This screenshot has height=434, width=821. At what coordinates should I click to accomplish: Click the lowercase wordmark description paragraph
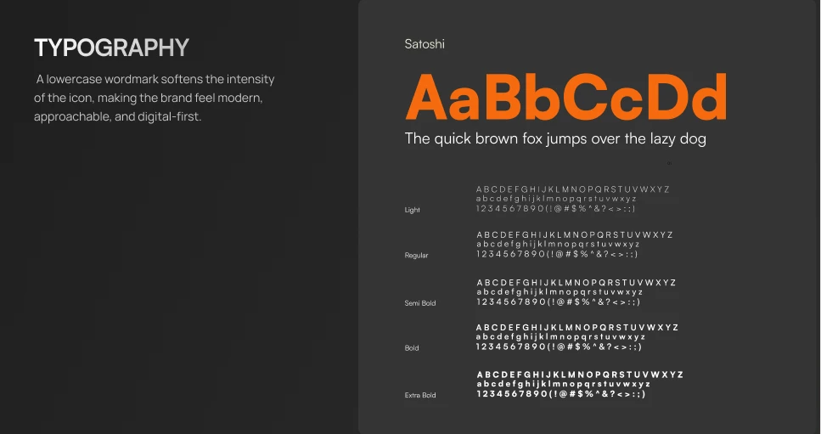click(154, 98)
